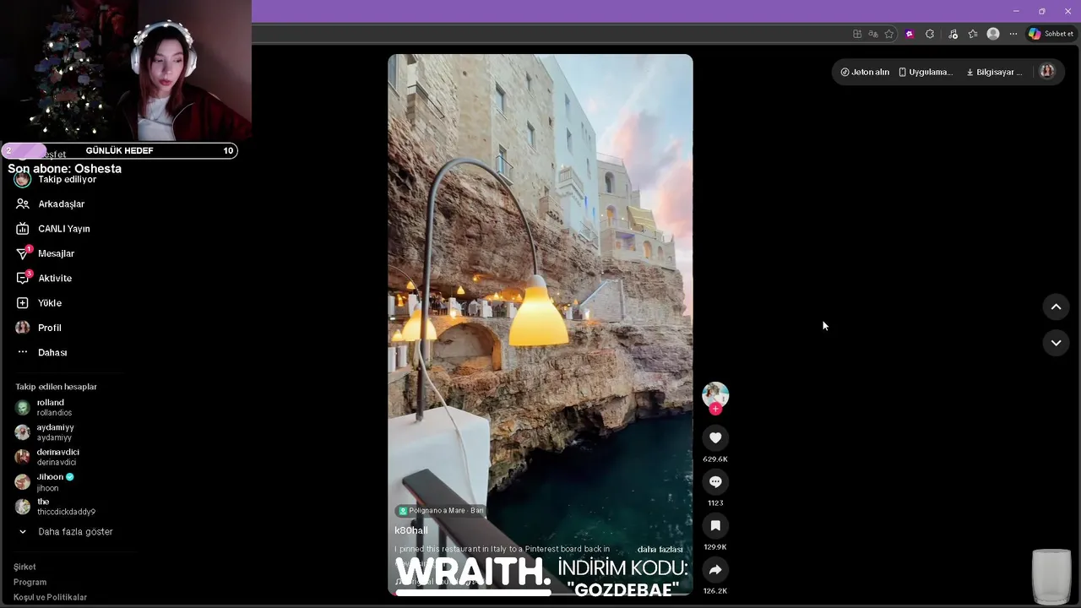Expand the caption with 'daha fazlası'
The image size is (1081, 608).
[x=660, y=549]
